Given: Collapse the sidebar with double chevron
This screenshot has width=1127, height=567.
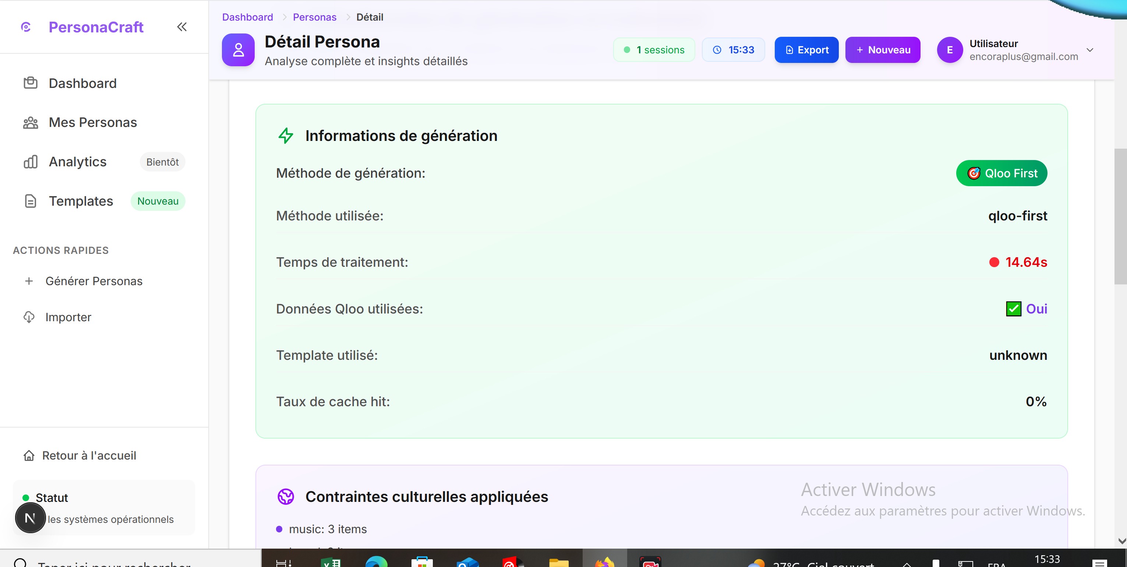Looking at the screenshot, I should click(x=181, y=27).
